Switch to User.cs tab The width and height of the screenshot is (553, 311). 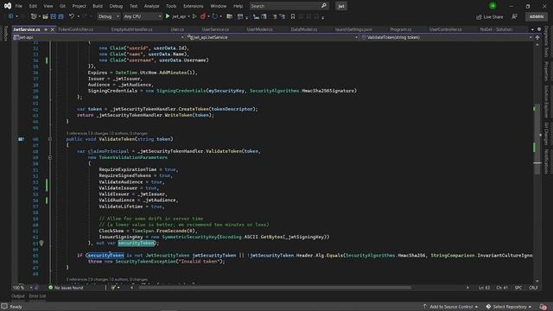(x=177, y=29)
